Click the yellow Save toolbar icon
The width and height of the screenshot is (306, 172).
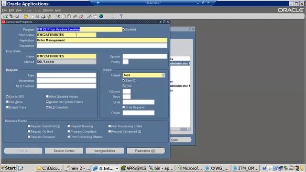[x=25, y=16]
